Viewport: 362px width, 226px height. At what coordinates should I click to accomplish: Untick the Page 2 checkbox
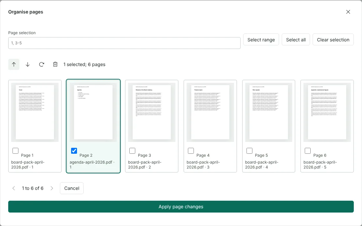pyautogui.click(x=74, y=151)
